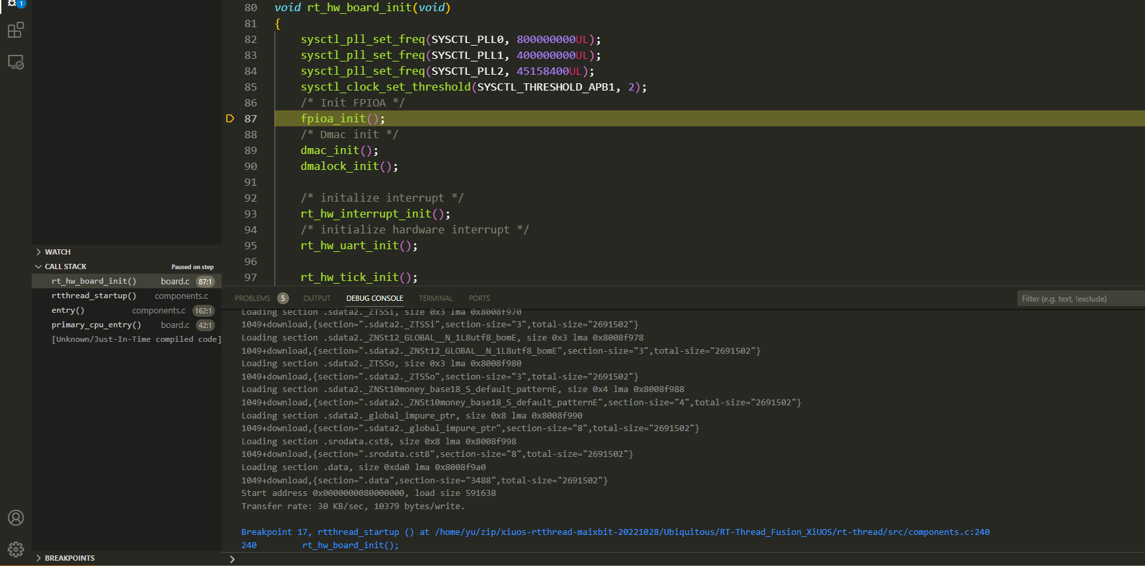The image size is (1145, 566).
Task: Switch to the TERMINAL tab
Action: [x=436, y=298]
